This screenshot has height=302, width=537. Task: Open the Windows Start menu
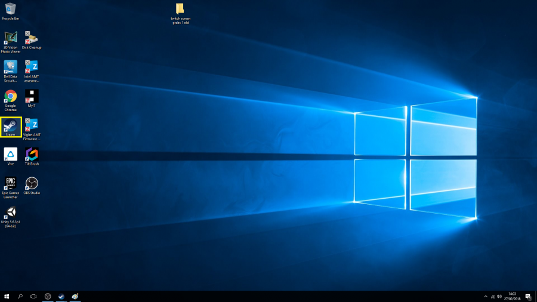(7, 297)
